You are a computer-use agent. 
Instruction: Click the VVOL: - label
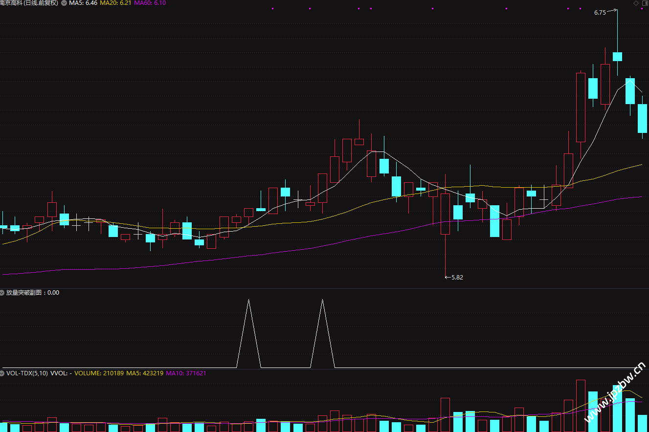[61, 373]
